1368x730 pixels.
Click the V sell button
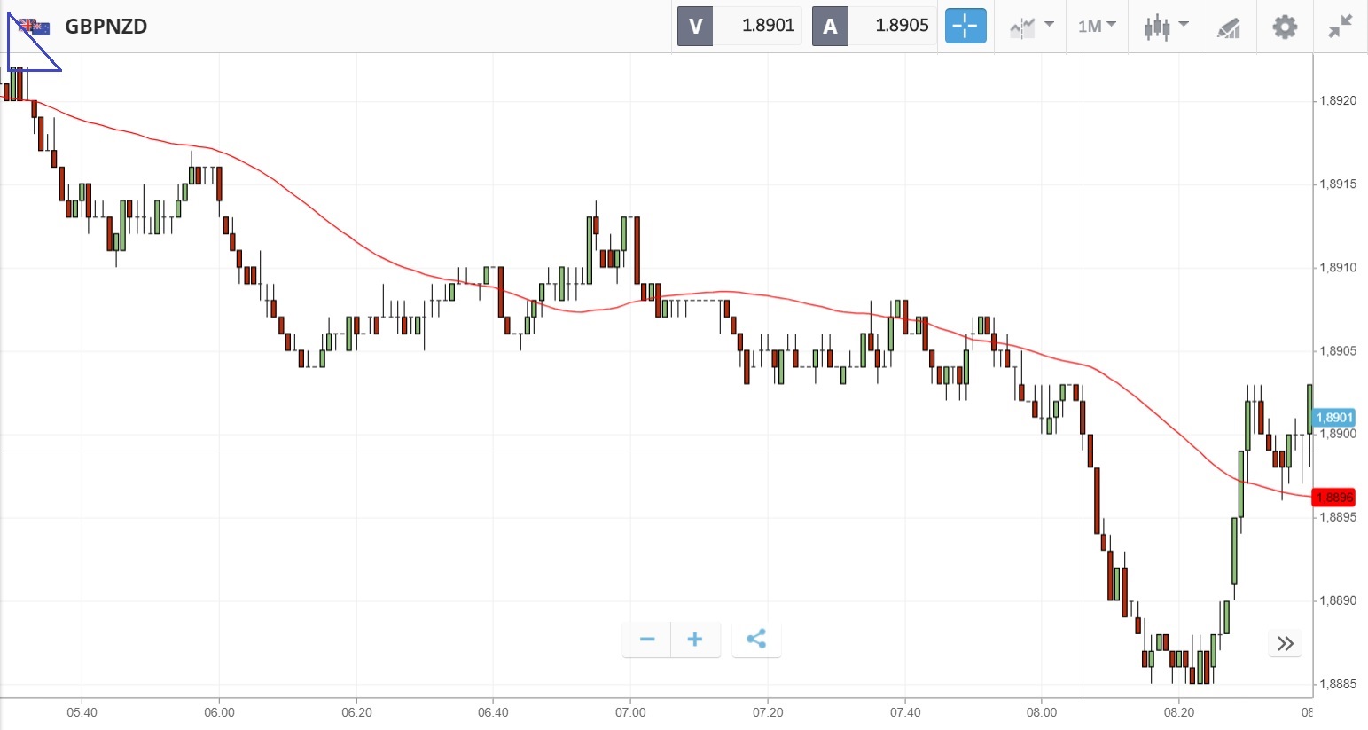click(696, 26)
